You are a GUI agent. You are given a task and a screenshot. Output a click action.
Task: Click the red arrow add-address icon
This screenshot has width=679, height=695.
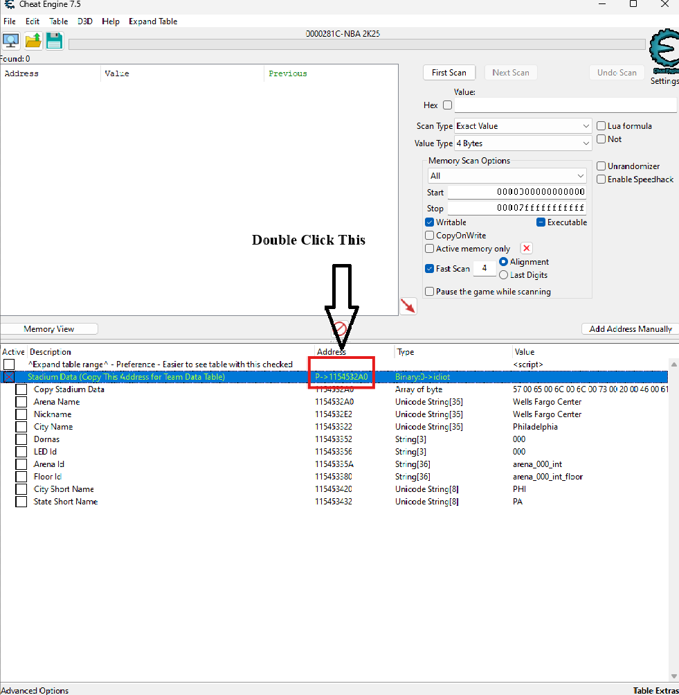408,306
